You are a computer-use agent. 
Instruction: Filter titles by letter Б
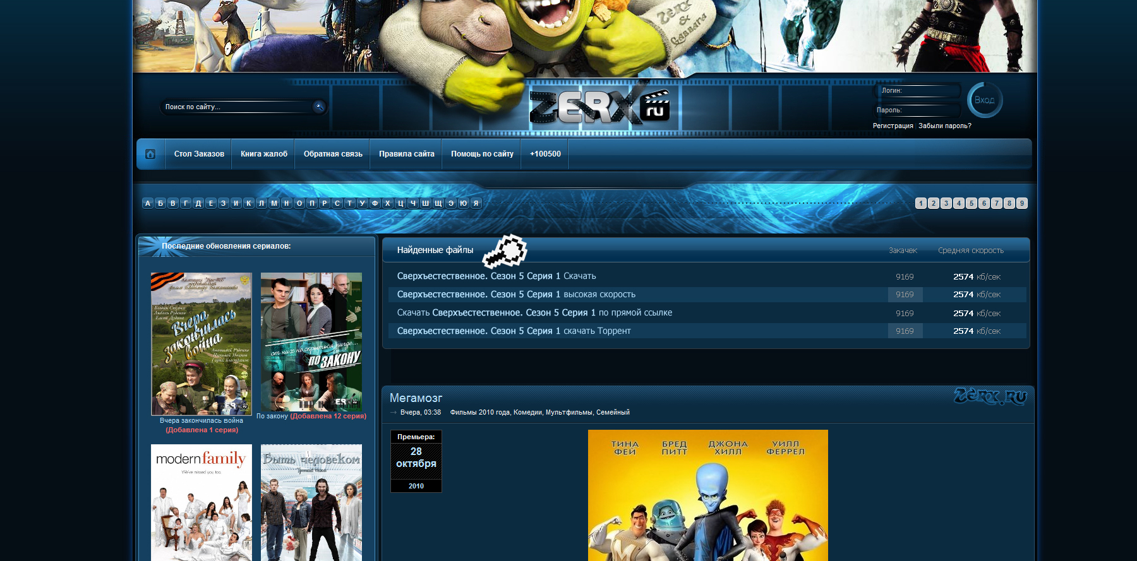click(160, 203)
